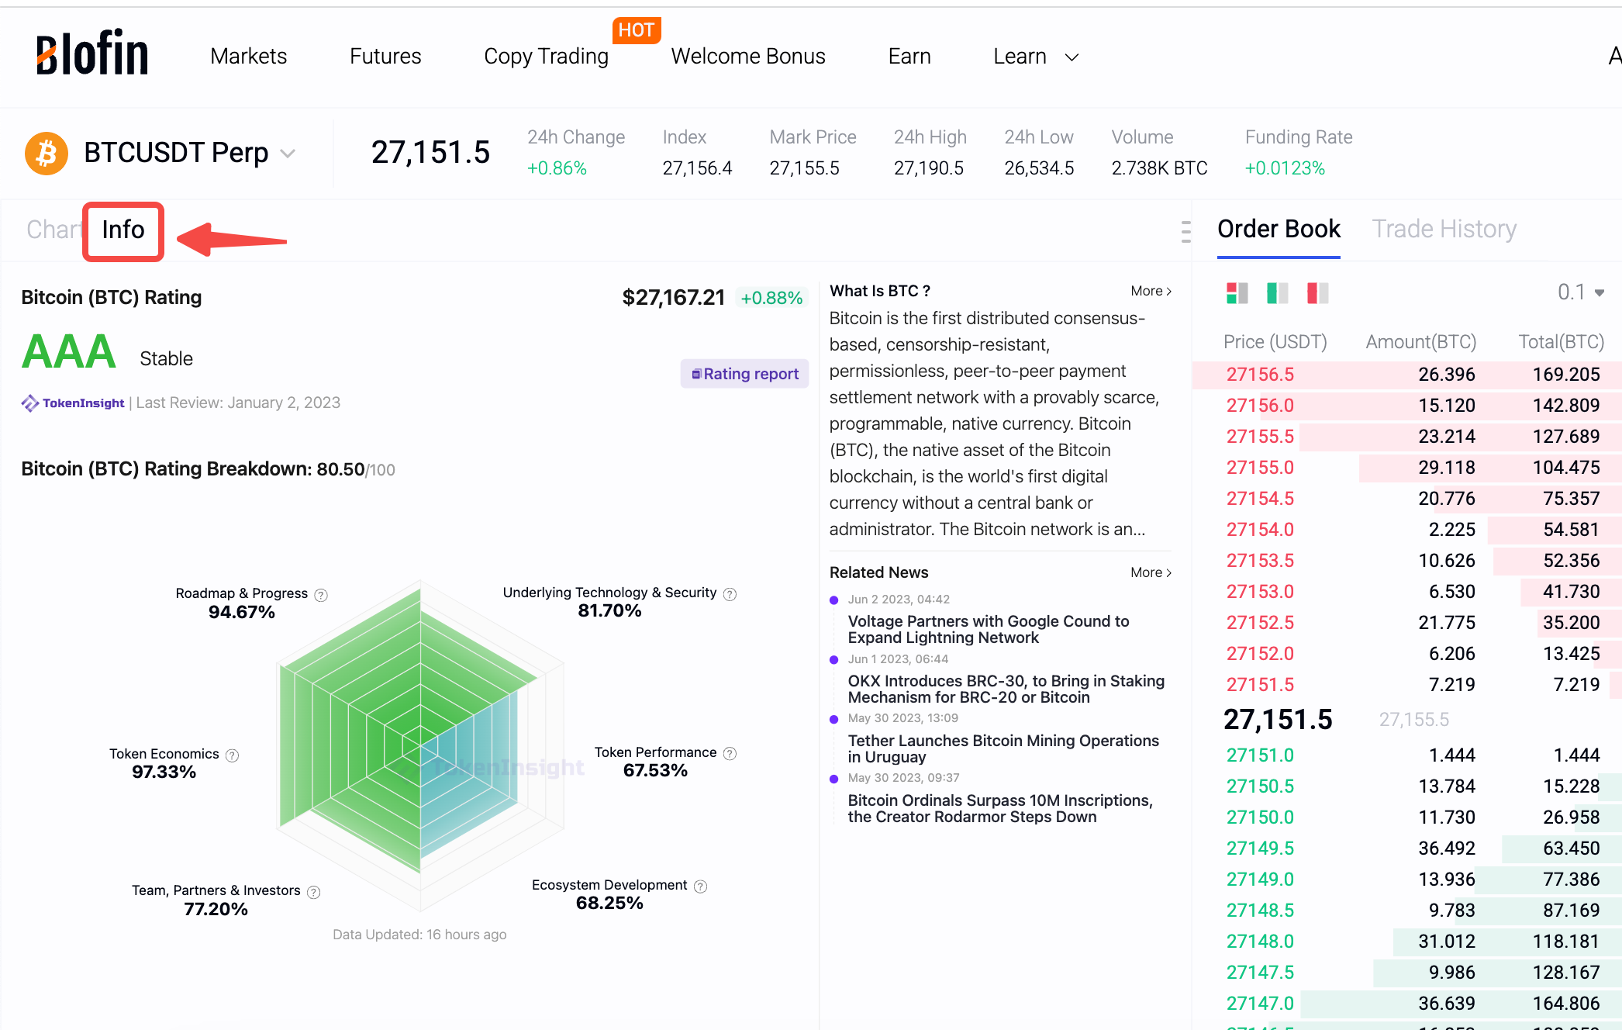Open the Welcome Bonus page
Viewport: 1622px width, 1030px height.
(748, 56)
